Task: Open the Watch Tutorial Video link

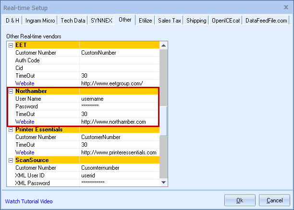Action: click(x=29, y=201)
